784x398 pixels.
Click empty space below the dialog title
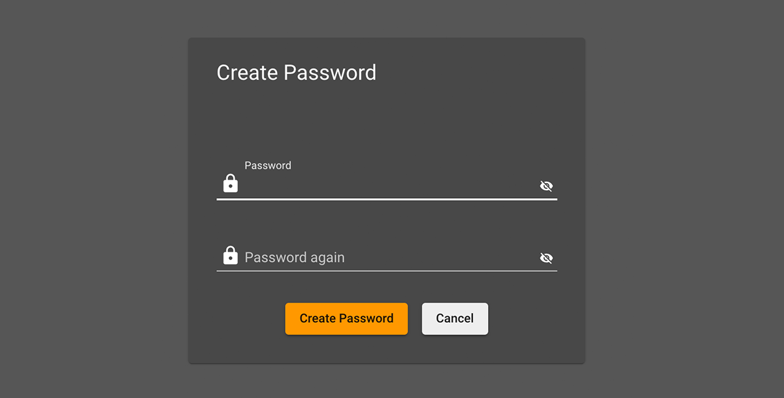point(386,118)
